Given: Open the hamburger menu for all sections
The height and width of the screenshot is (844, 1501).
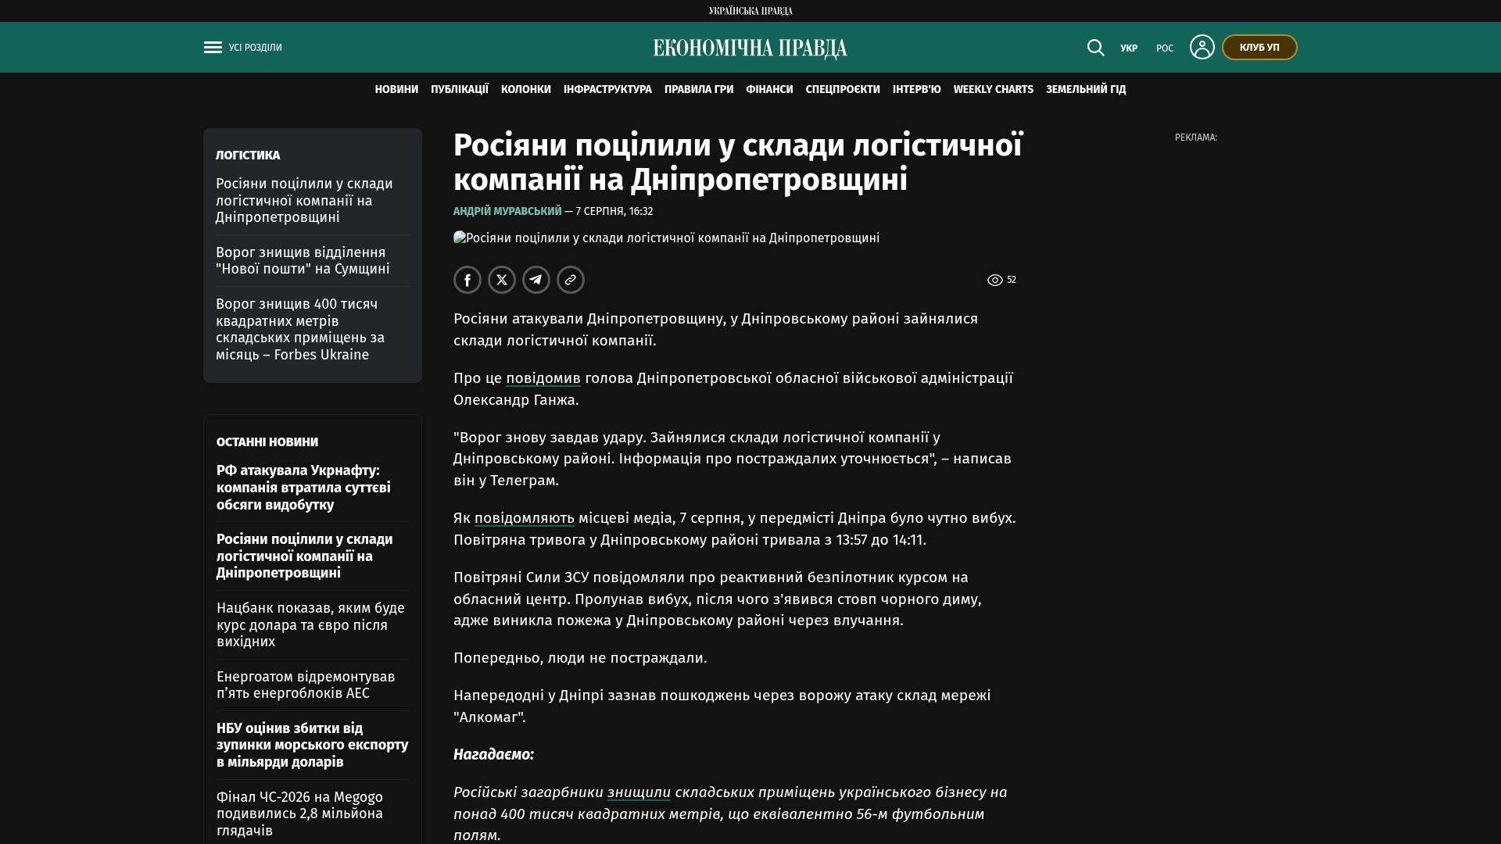Looking at the screenshot, I should [x=213, y=48].
